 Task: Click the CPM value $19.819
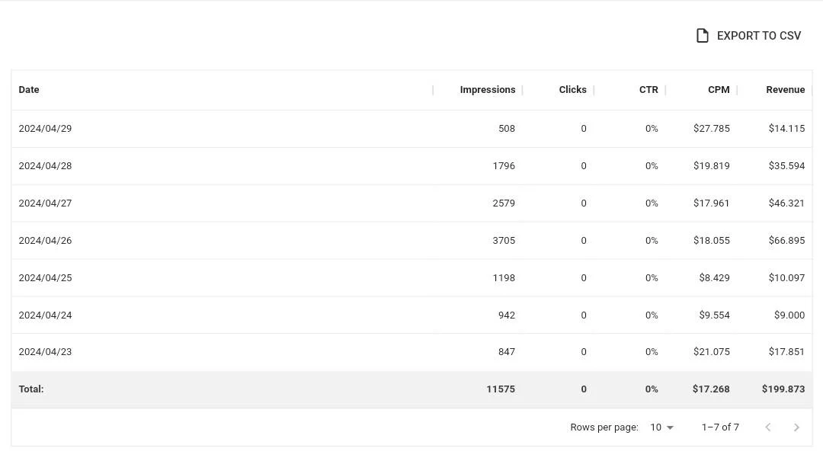click(x=711, y=166)
